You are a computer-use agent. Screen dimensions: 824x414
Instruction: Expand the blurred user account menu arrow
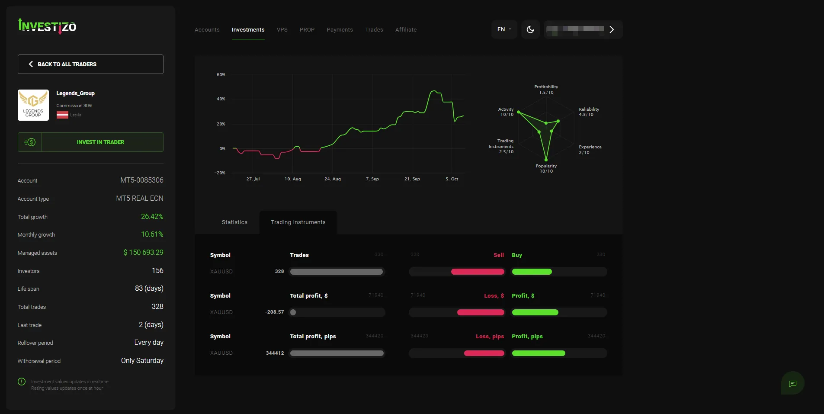pos(612,29)
